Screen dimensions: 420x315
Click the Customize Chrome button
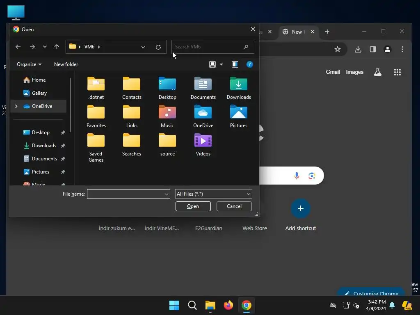(371, 292)
